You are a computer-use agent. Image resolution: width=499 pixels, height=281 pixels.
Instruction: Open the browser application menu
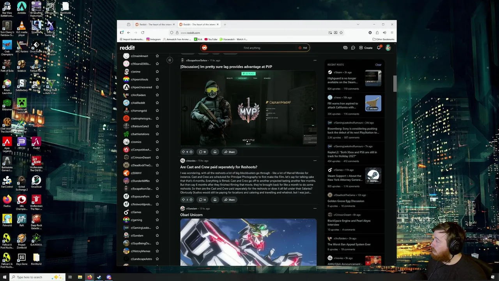(392, 33)
